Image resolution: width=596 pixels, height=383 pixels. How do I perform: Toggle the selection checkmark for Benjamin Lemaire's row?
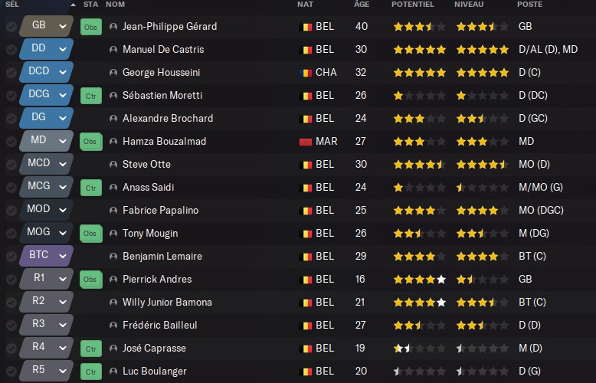pyautogui.click(x=11, y=257)
